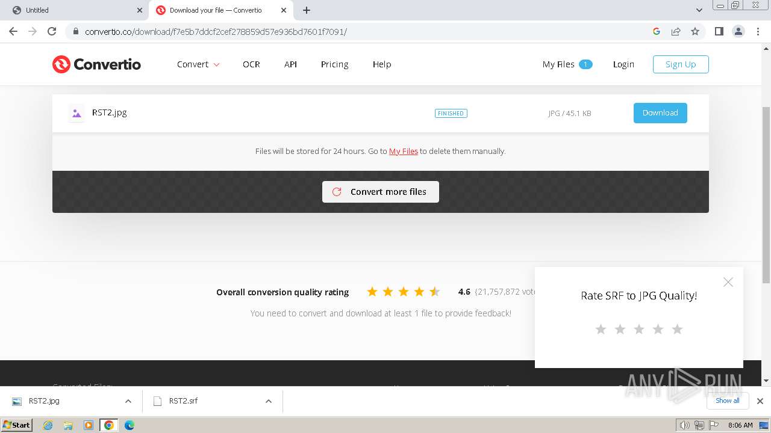Bookmark this page with star icon

[x=695, y=31]
